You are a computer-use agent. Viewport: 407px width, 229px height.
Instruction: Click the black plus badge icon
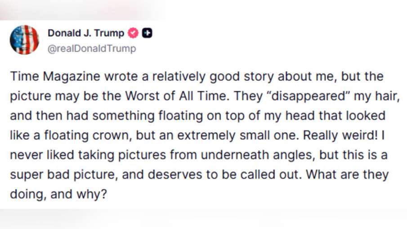point(147,33)
